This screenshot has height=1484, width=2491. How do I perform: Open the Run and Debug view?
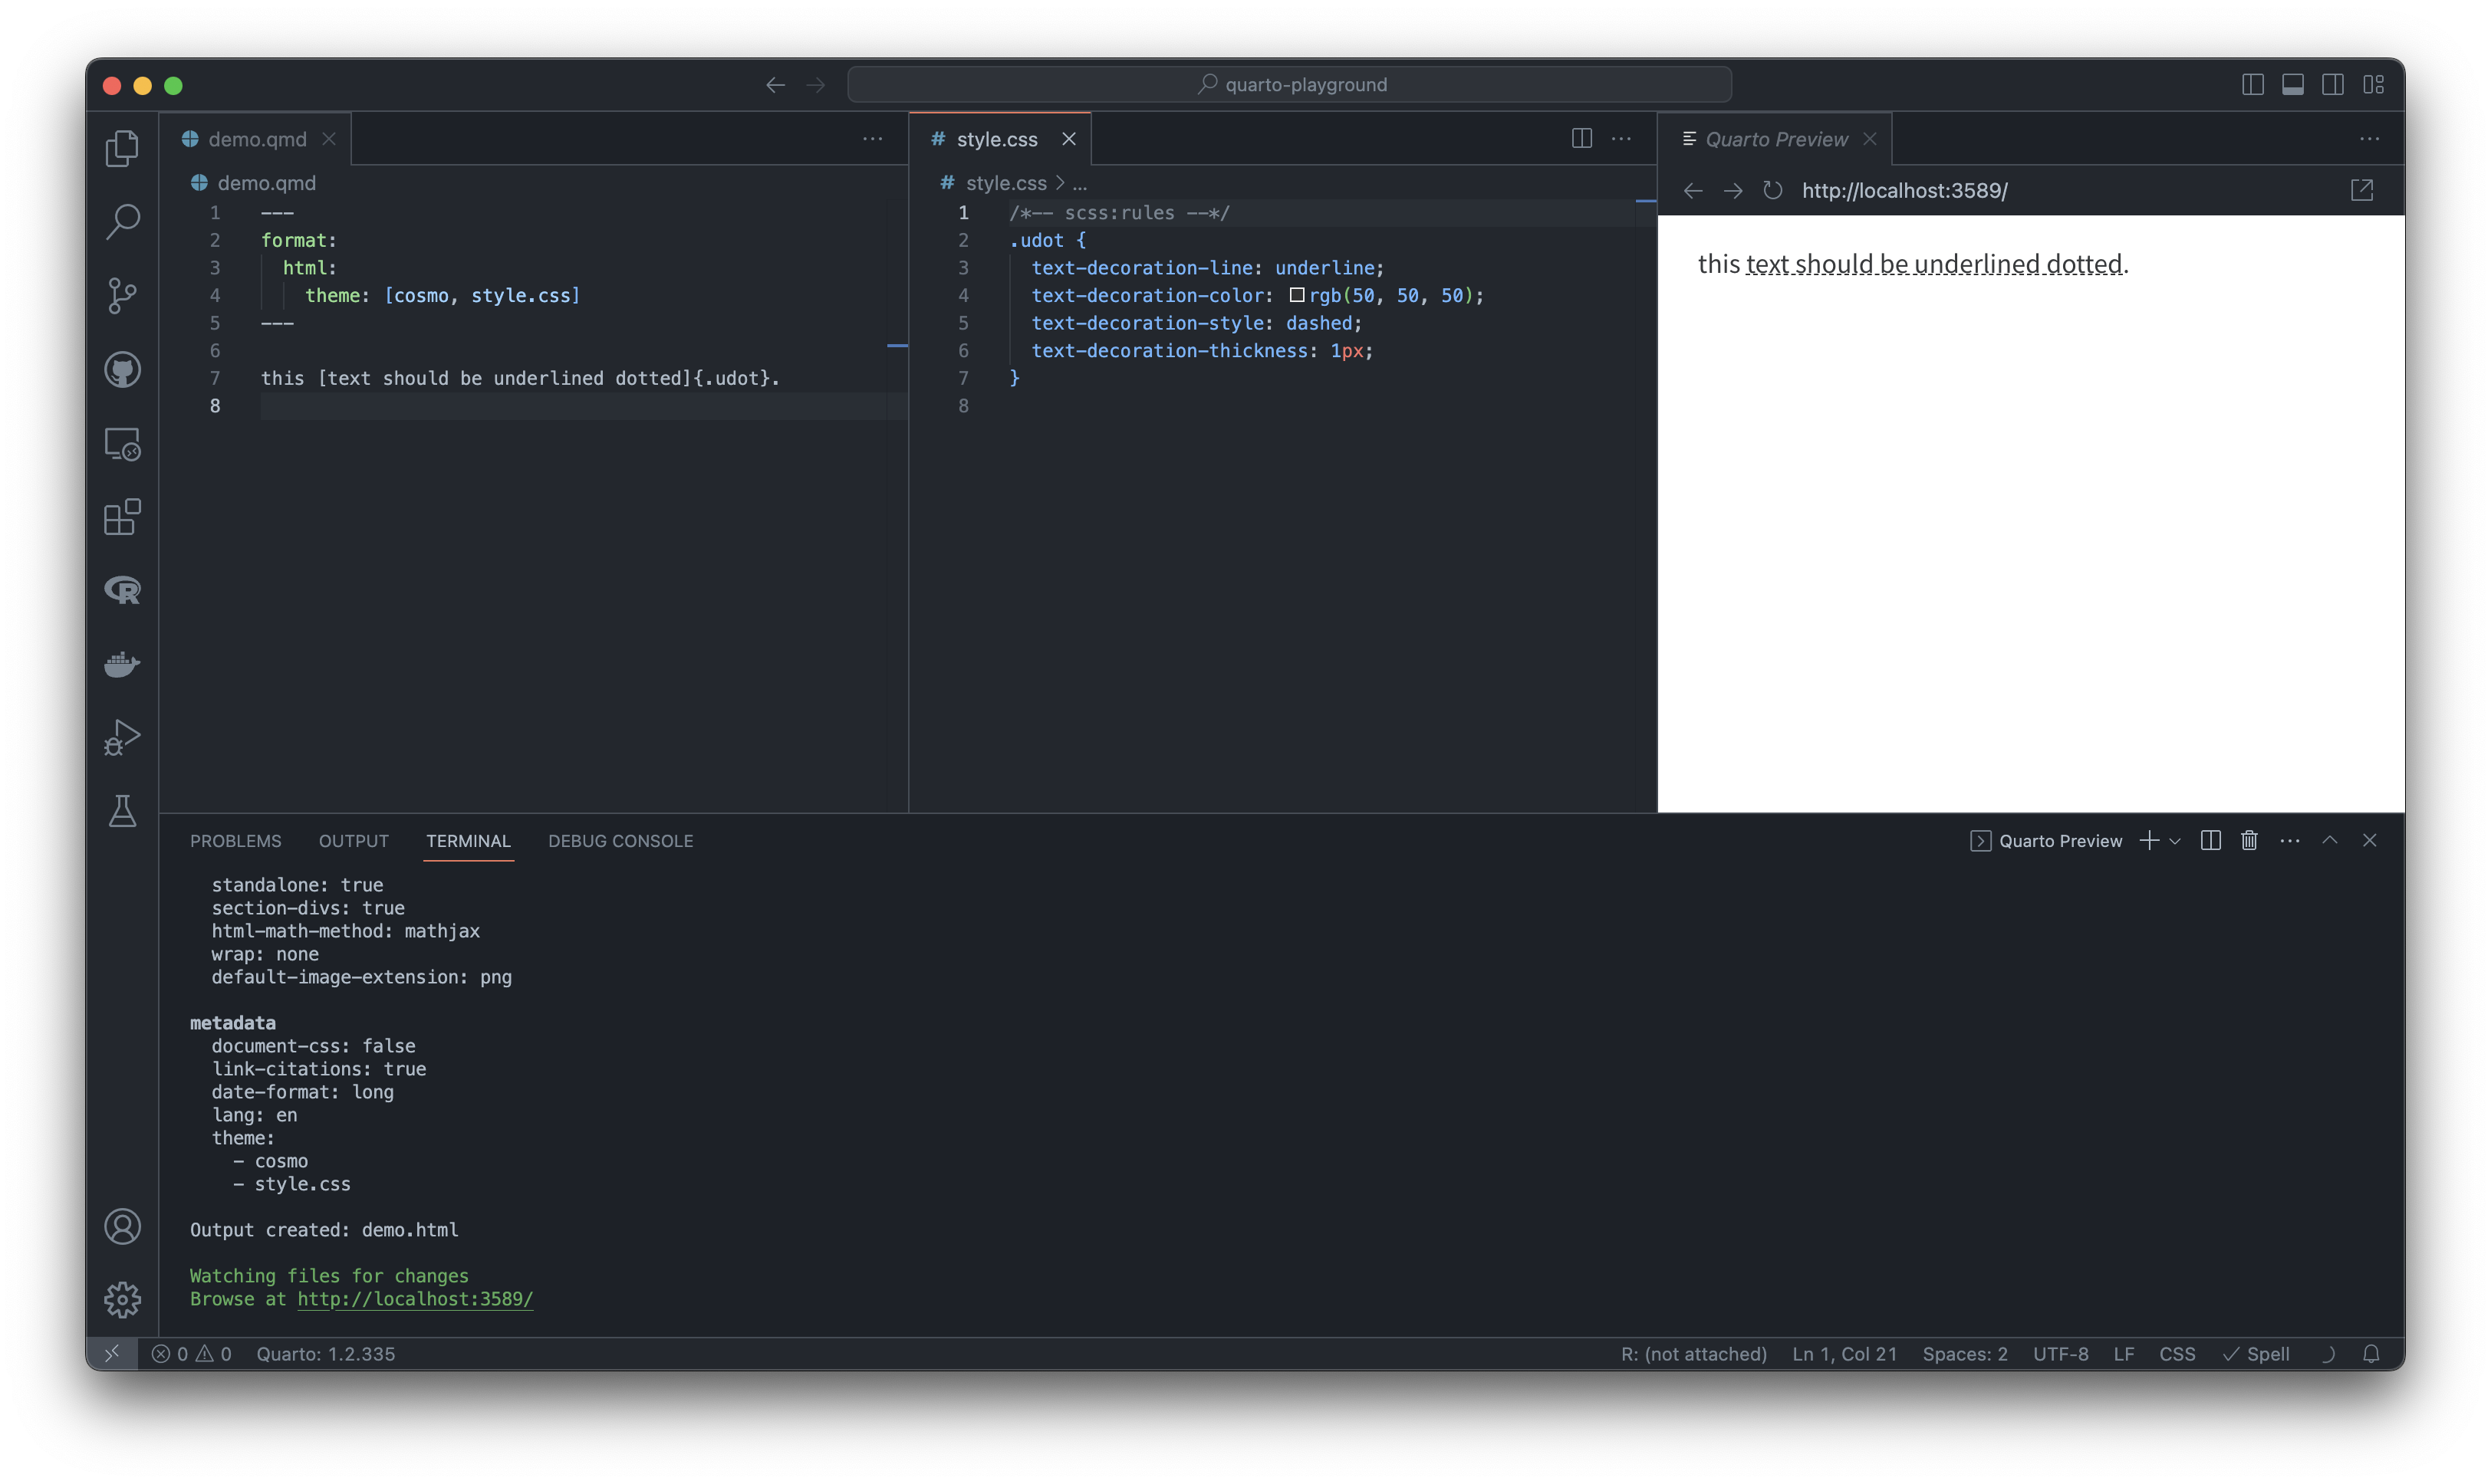pyautogui.click(x=122, y=738)
